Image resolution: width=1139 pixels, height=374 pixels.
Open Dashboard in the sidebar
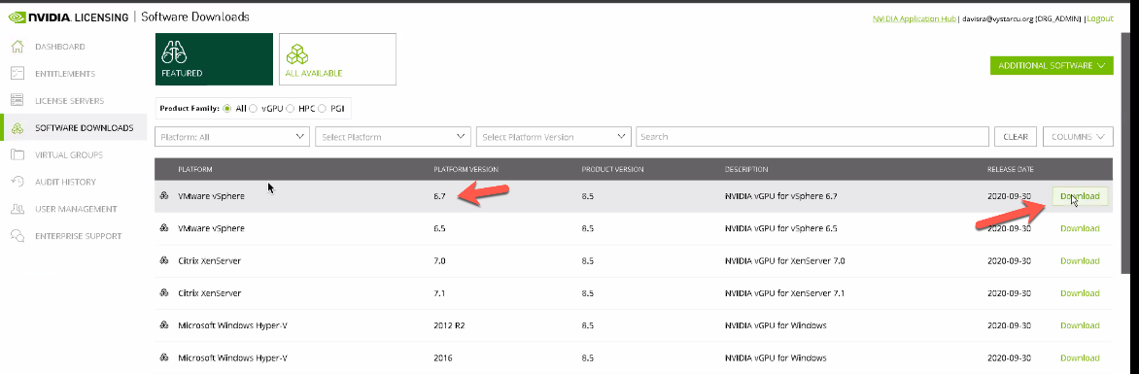60,47
